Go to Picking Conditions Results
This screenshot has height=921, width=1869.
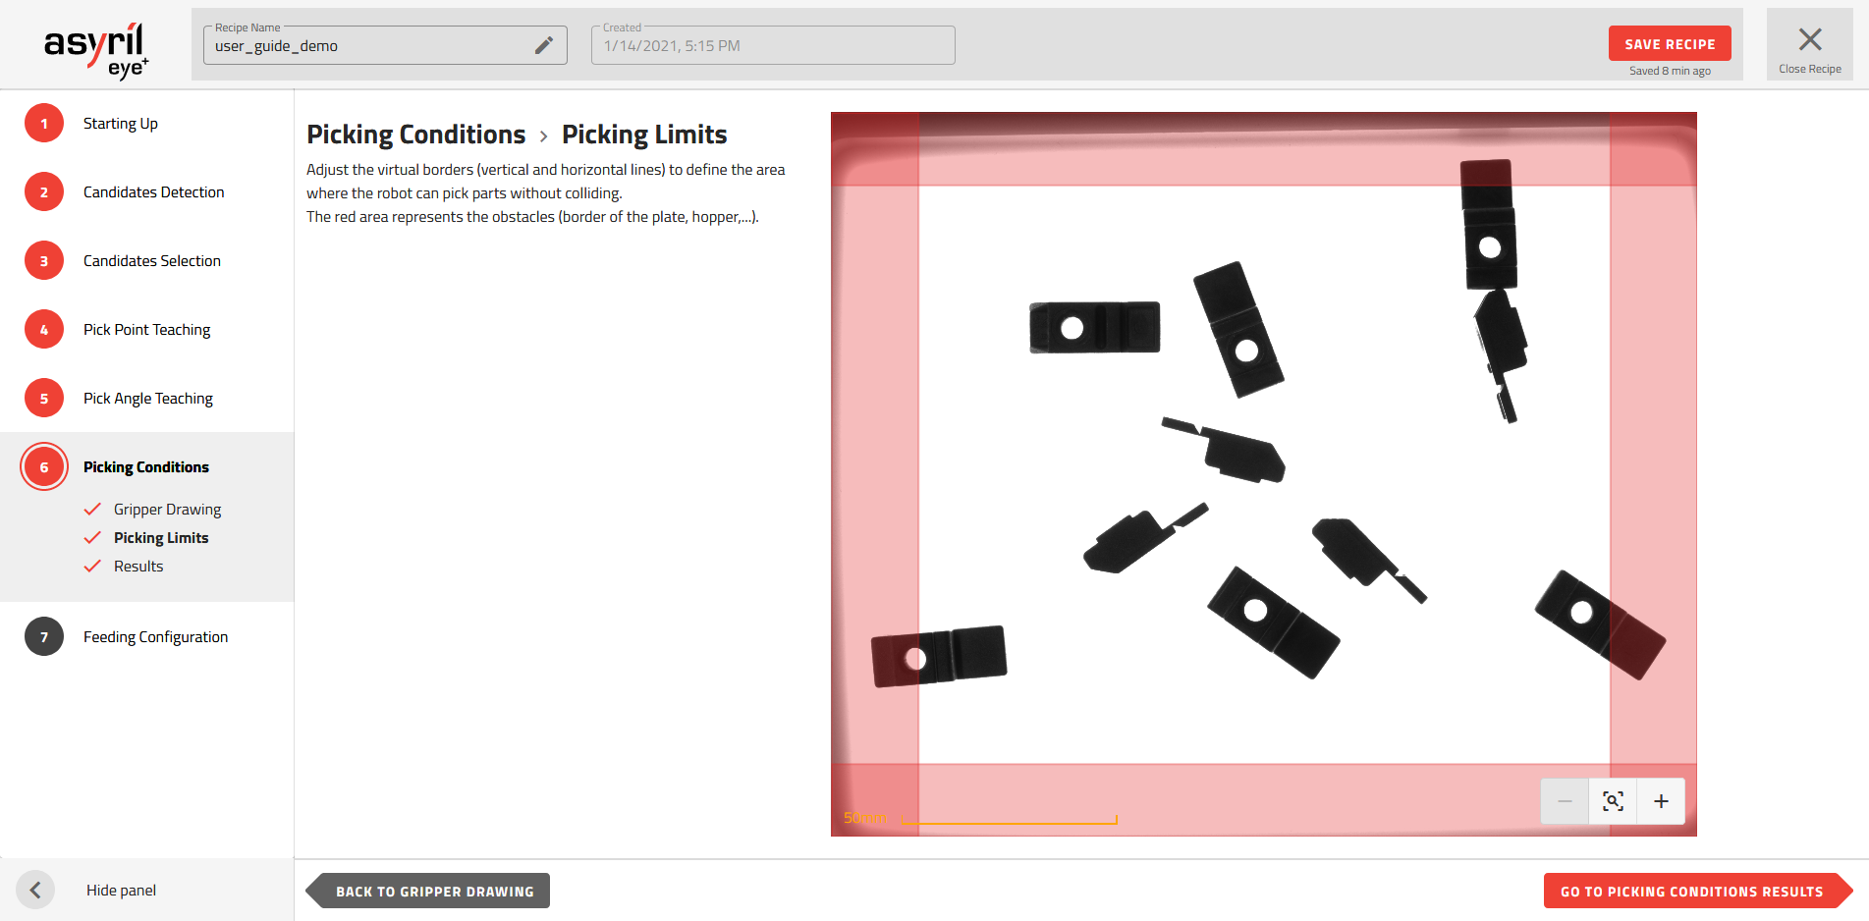click(1691, 892)
